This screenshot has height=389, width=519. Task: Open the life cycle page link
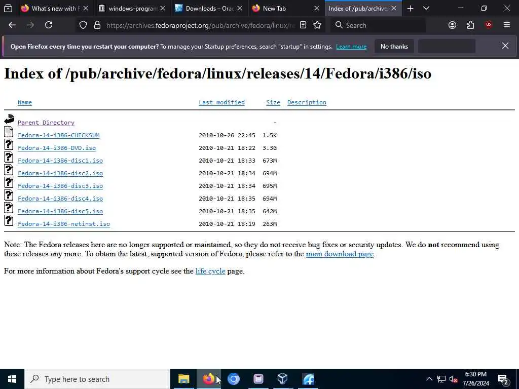(x=210, y=271)
